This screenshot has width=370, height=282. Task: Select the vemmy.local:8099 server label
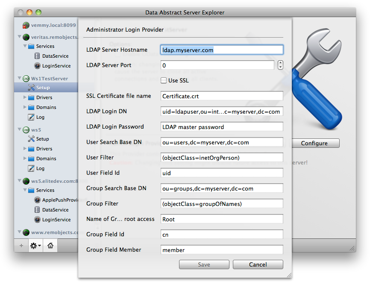click(53, 25)
